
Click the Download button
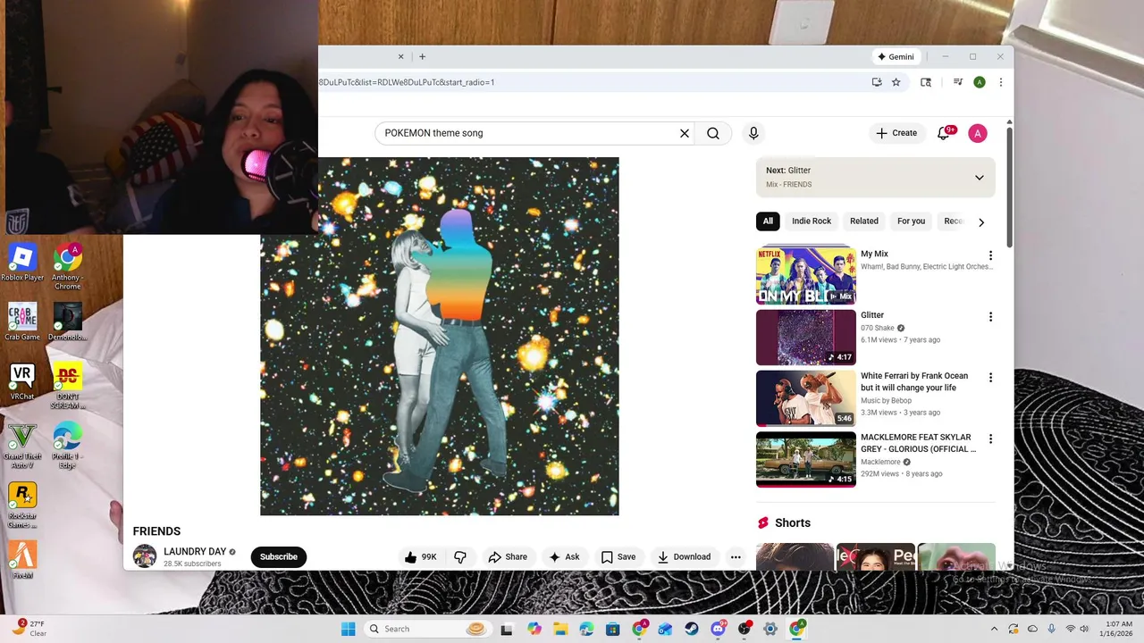(684, 556)
